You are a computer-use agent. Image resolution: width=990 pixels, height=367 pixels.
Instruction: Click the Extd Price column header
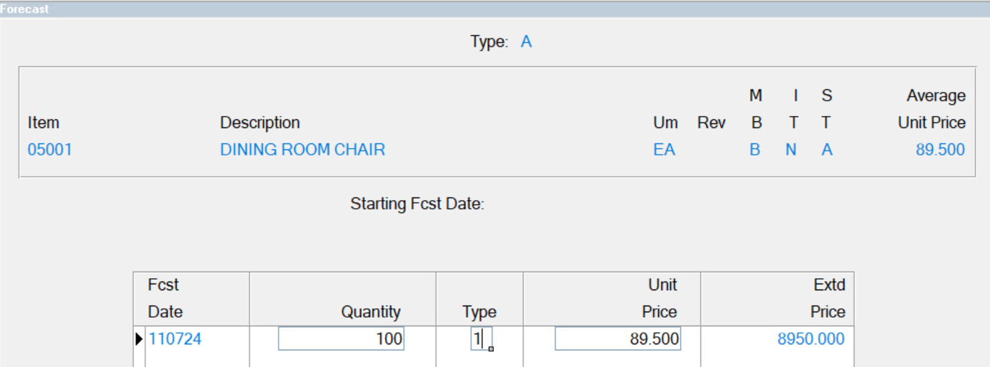tap(828, 298)
